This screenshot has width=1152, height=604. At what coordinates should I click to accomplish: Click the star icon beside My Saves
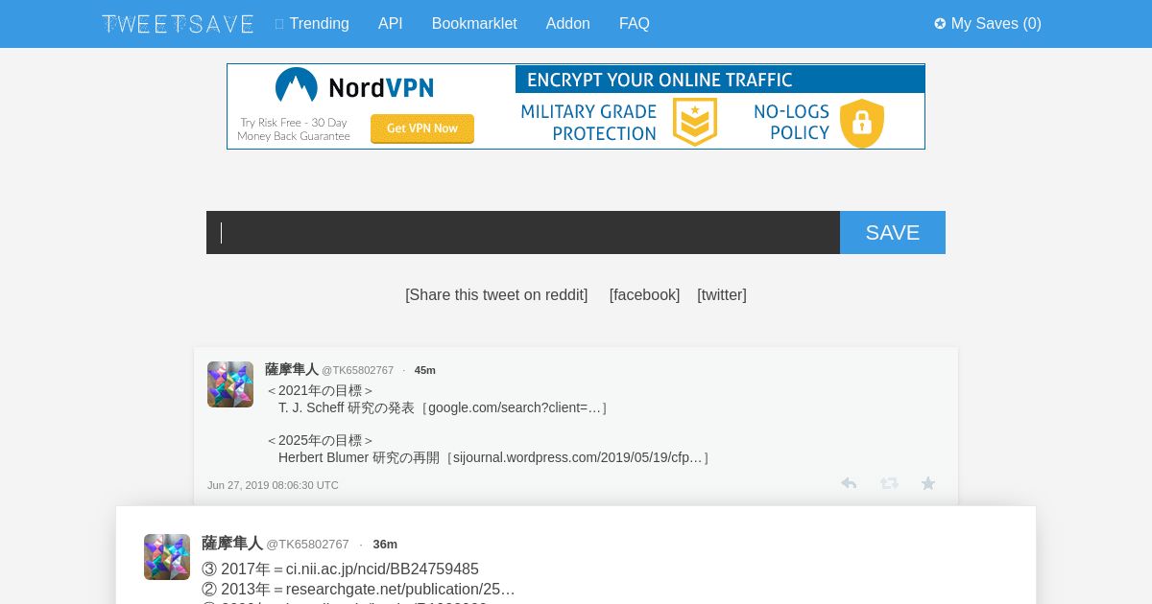pyautogui.click(x=940, y=24)
